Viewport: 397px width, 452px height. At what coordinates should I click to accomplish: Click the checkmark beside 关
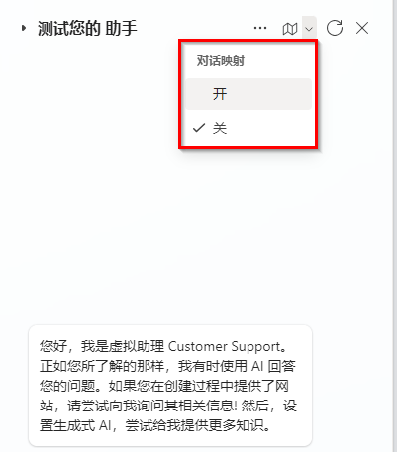pos(199,128)
